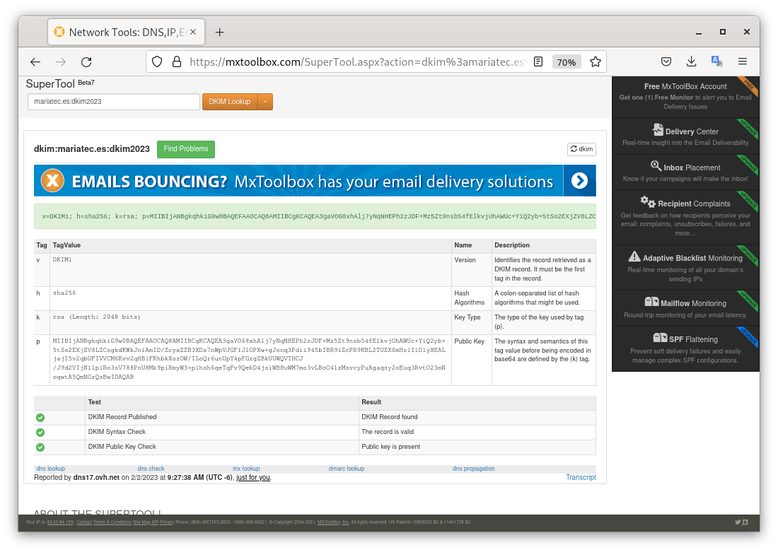
Task: Click the banner's blue arrow circle
Action: (579, 181)
